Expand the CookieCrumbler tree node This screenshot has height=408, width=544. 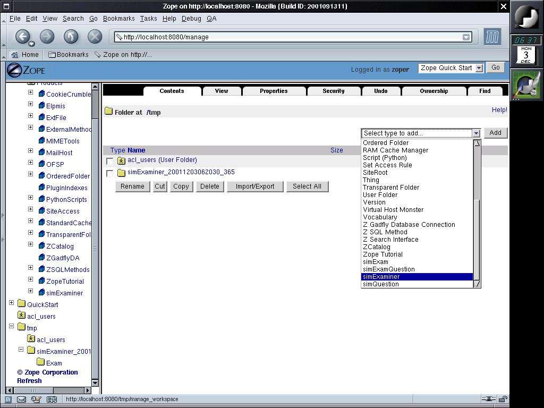pos(30,92)
